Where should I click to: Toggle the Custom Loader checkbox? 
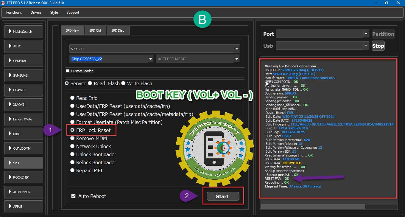[67, 71]
